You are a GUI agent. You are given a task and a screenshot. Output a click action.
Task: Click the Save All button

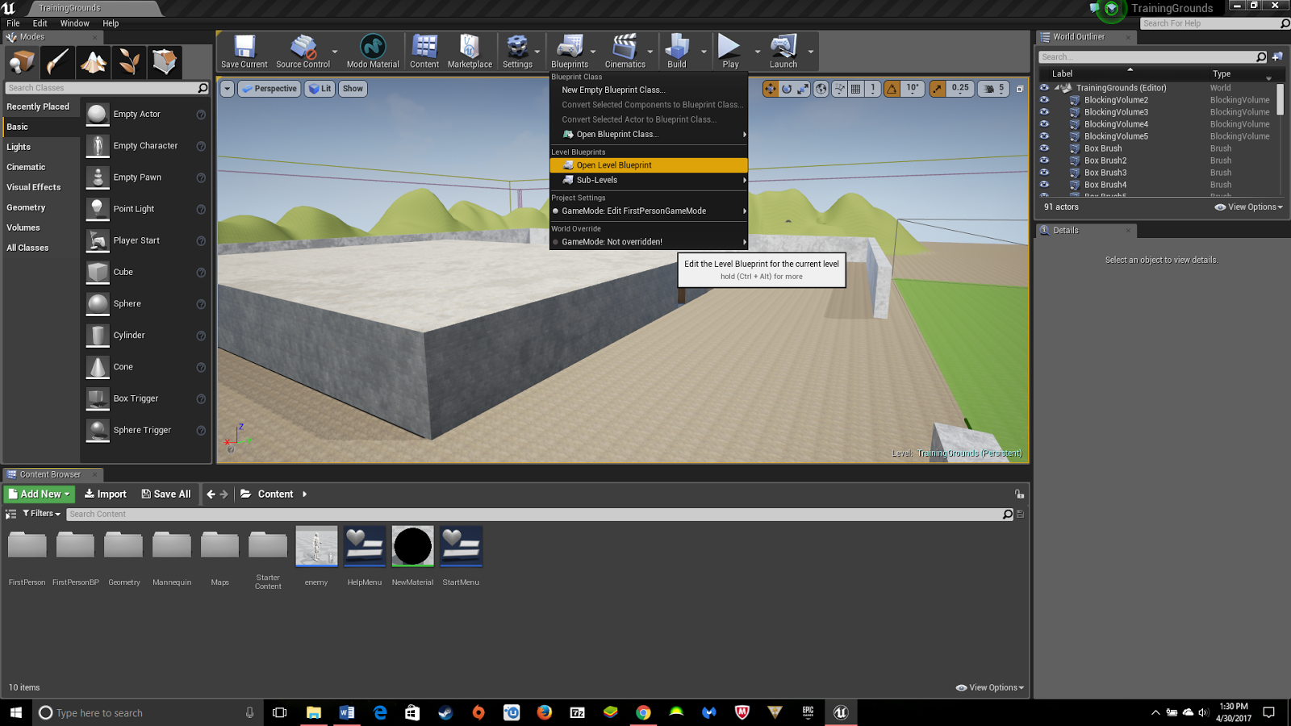[x=166, y=494]
